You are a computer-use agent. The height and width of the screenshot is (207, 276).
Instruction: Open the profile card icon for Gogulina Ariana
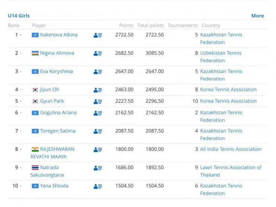pos(97,113)
